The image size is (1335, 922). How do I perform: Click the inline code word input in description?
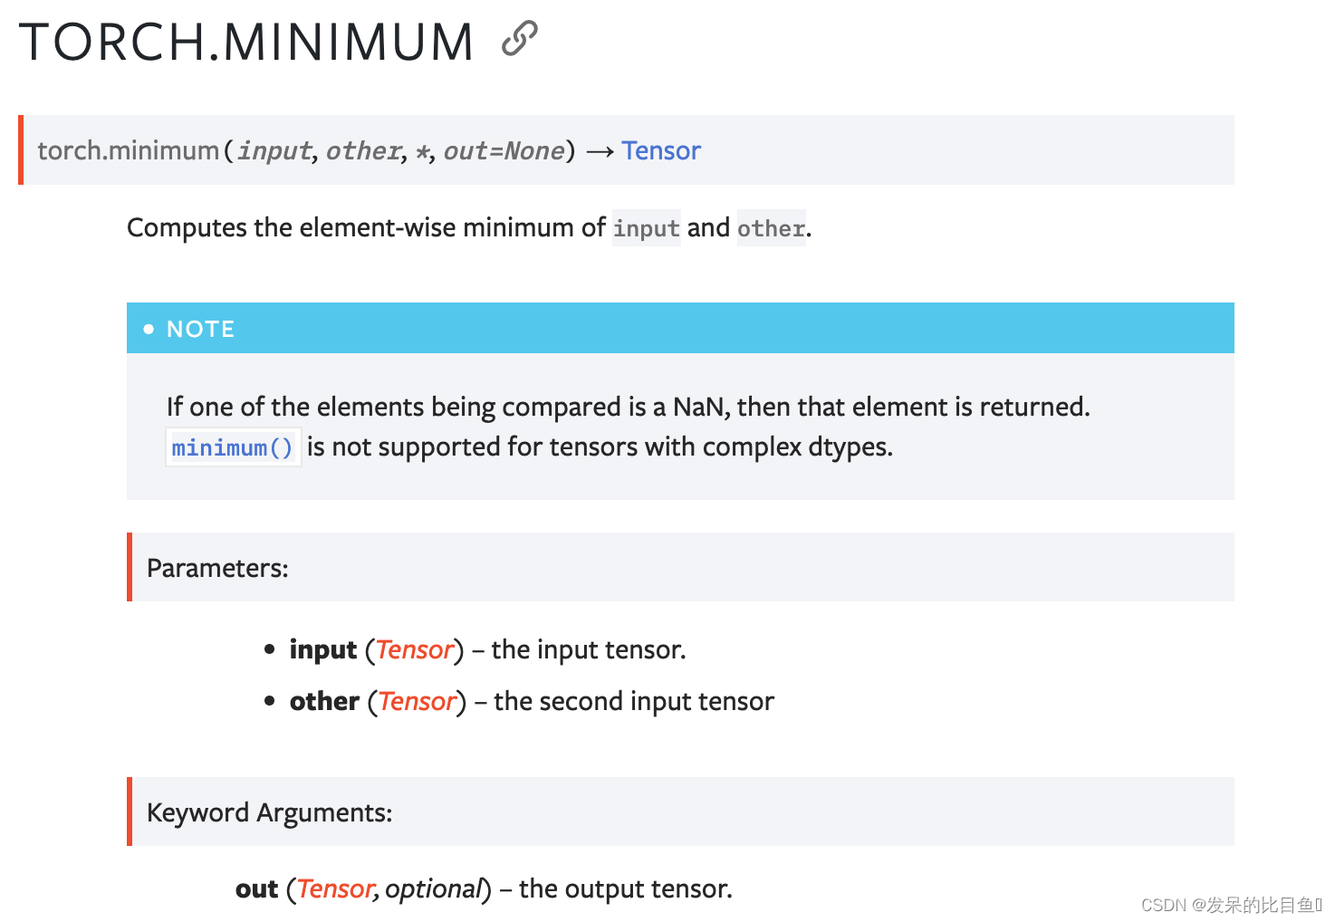[647, 228]
